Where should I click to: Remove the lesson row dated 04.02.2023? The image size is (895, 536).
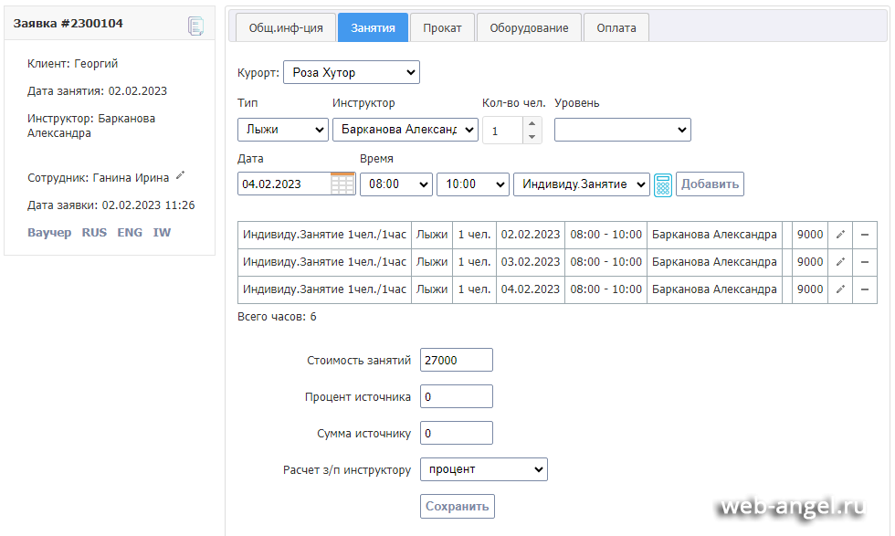pos(864,289)
